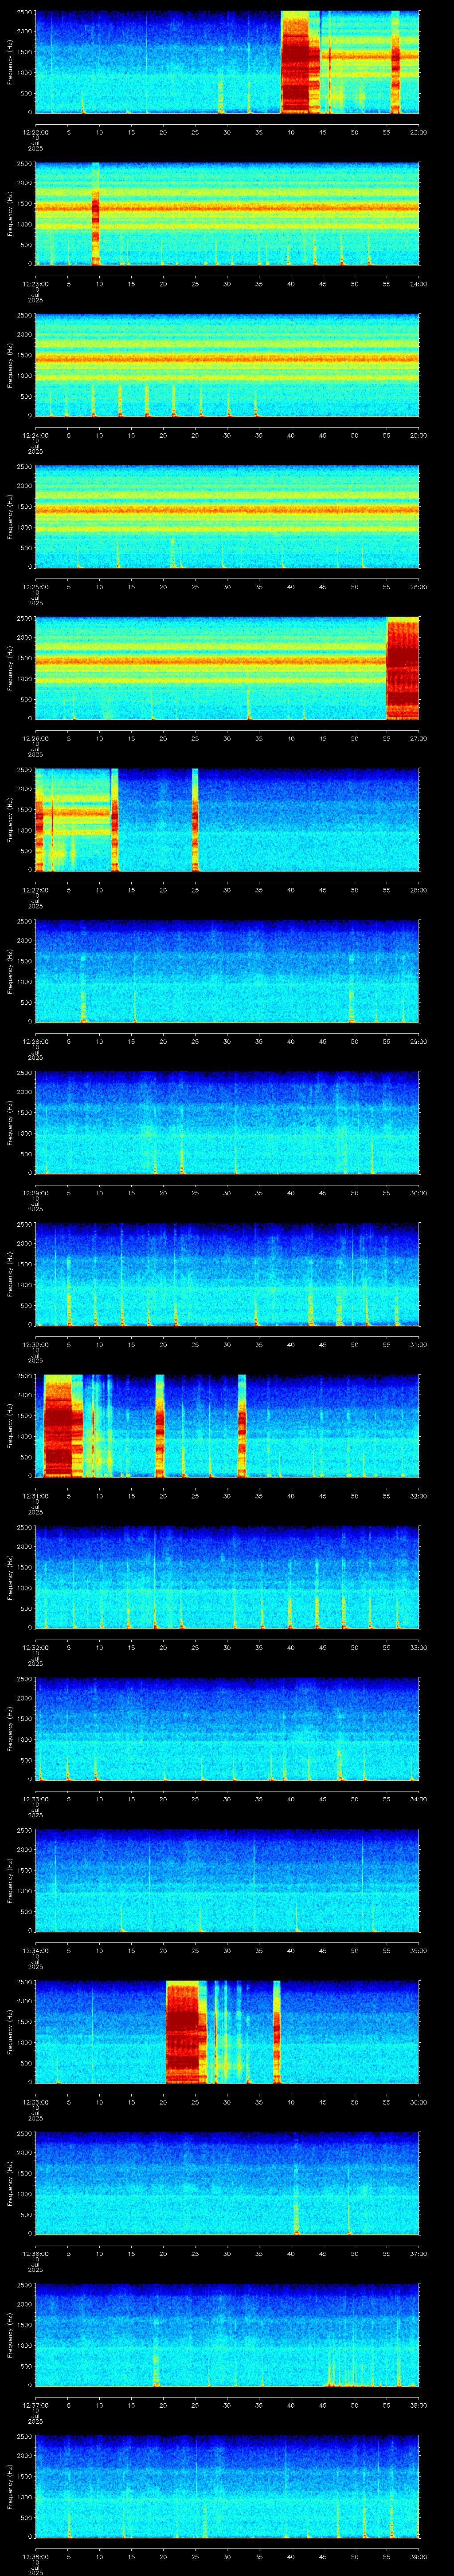
Task: Click the 12:22:00 start time label
Action: [35, 131]
